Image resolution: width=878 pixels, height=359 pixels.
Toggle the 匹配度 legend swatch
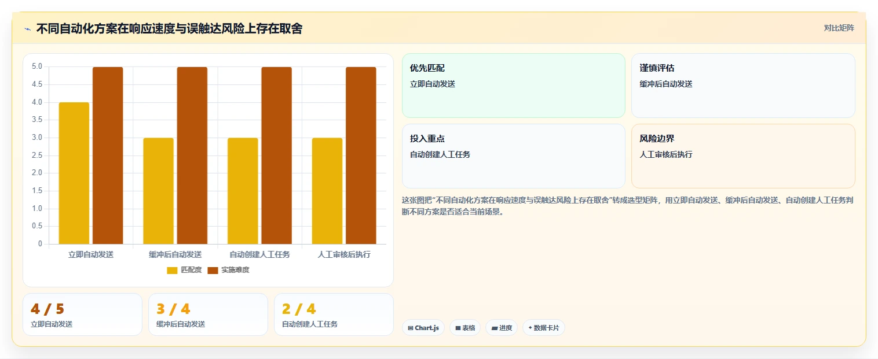172,270
